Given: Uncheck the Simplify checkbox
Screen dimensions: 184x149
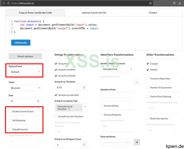Looking at the screenshot, I should coord(148,70).
